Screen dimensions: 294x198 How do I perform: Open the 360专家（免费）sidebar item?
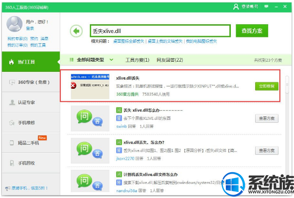click(x=31, y=82)
